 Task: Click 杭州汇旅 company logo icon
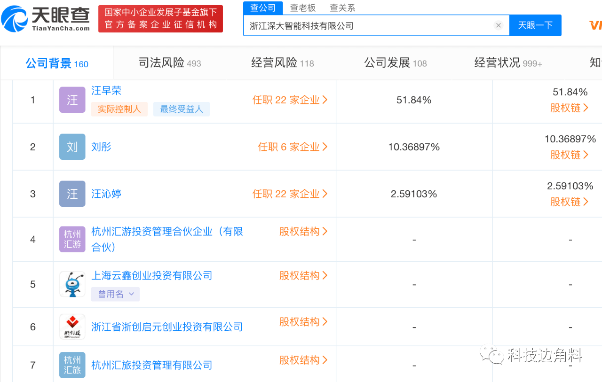point(72,365)
